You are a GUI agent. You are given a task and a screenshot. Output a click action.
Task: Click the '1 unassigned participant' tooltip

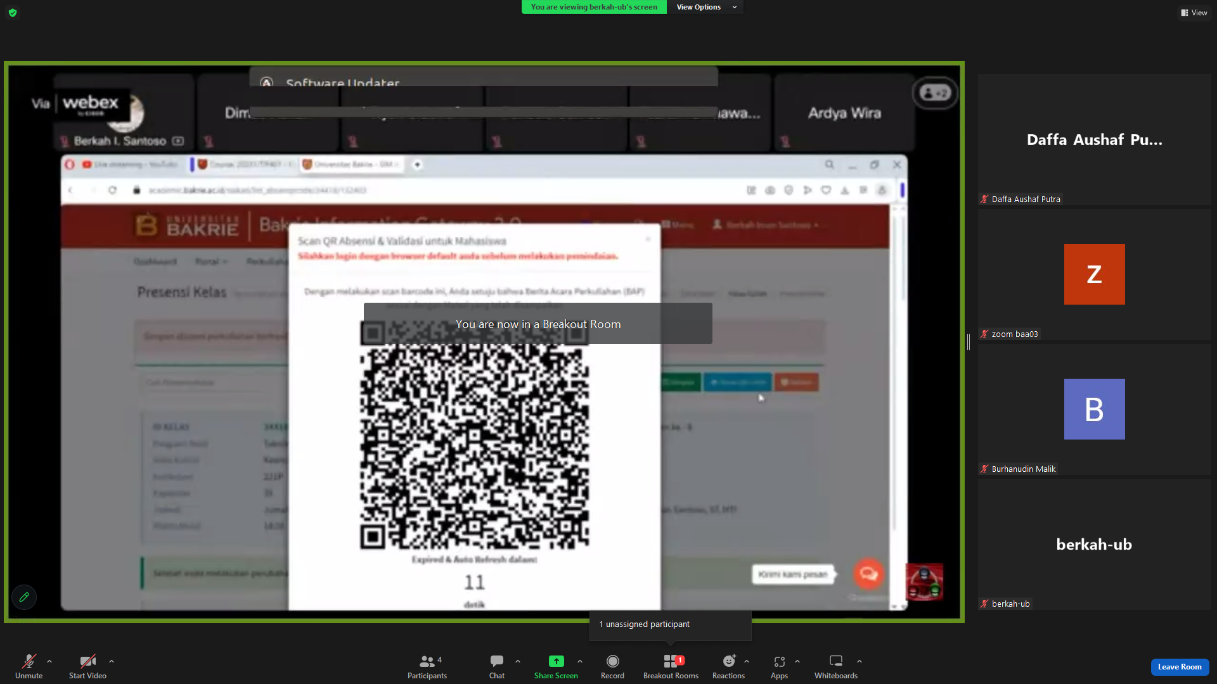(x=670, y=624)
